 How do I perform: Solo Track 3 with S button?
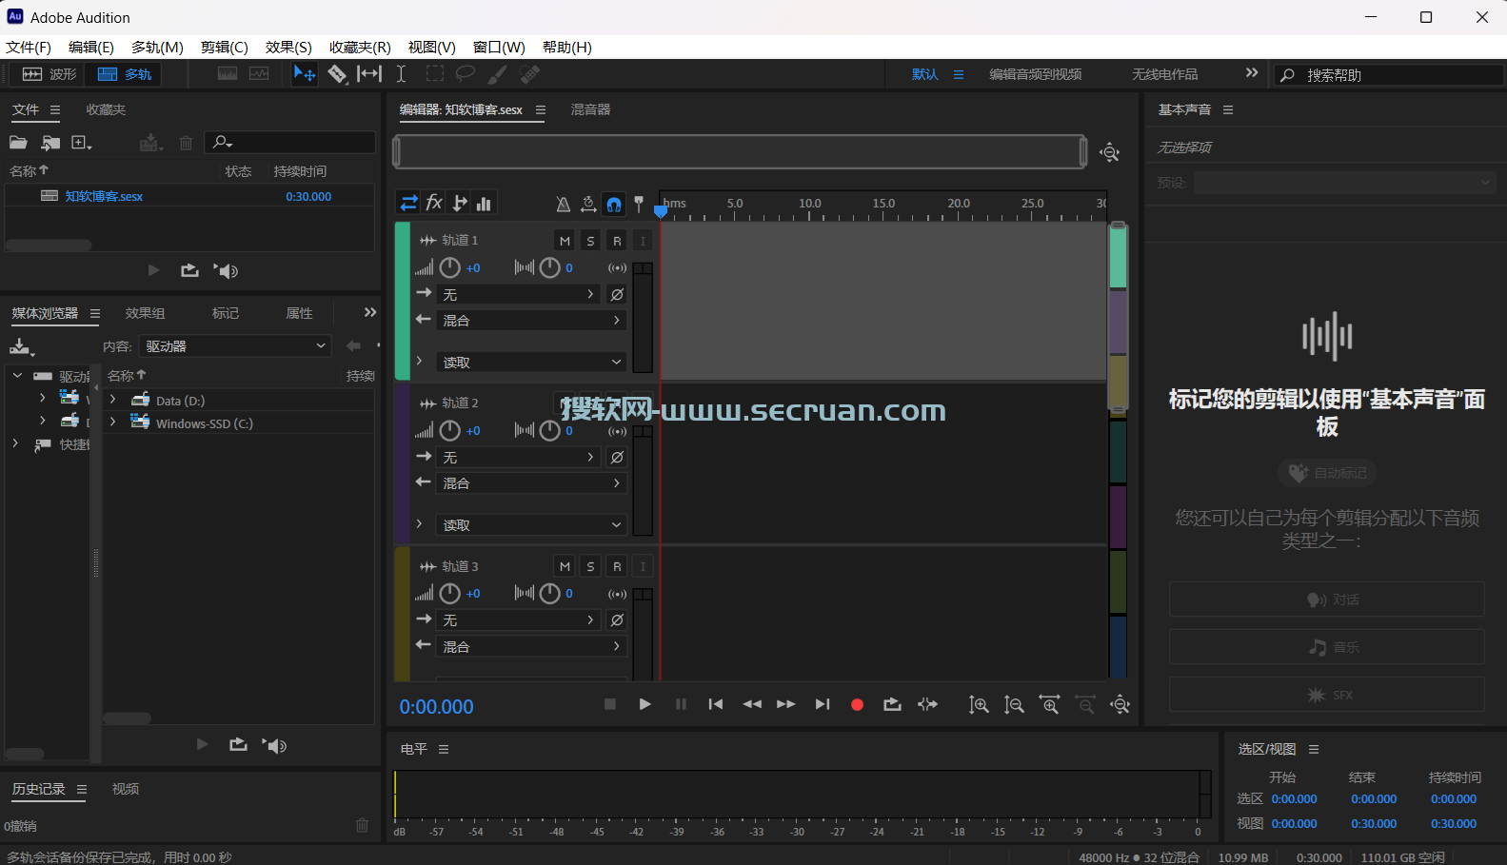tap(590, 566)
